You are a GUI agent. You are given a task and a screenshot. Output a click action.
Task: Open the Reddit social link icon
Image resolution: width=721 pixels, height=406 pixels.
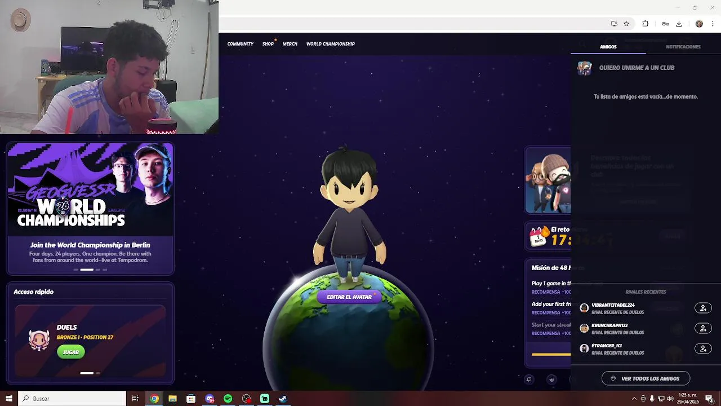tap(551, 379)
